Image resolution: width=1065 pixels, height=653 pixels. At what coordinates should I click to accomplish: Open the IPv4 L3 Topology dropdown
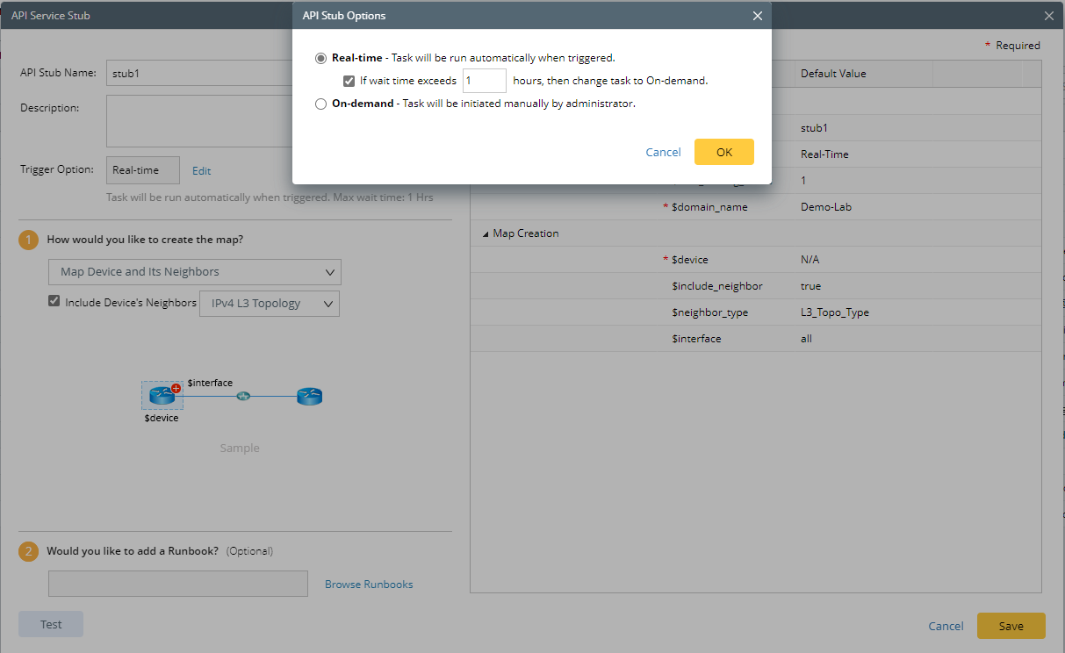269,304
